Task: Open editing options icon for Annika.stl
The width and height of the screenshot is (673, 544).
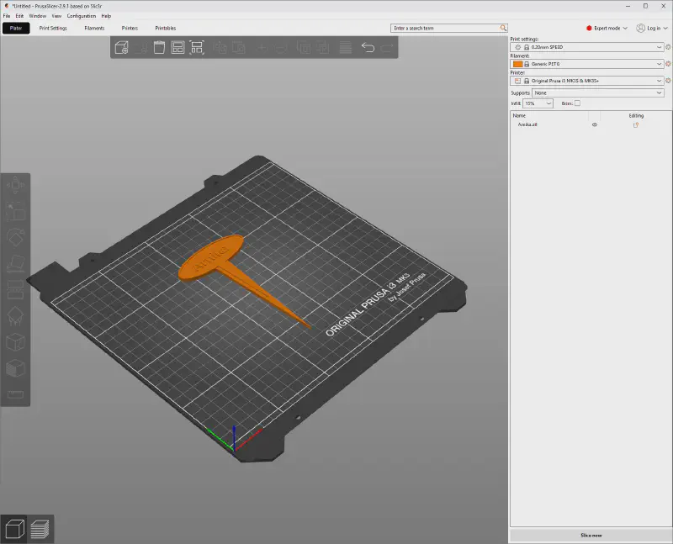Action: 636,124
